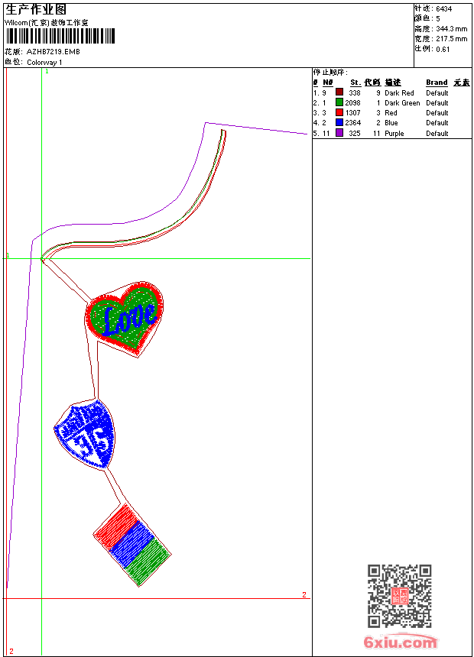Screen dimensions: 474x657
Task: Click the green stripe of the flag motif
Action: tap(148, 562)
